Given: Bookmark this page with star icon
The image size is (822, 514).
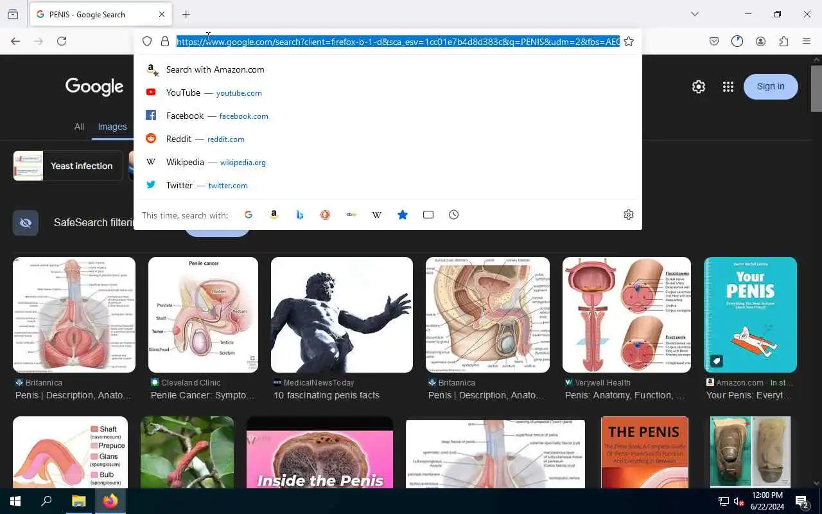Looking at the screenshot, I should point(629,41).
